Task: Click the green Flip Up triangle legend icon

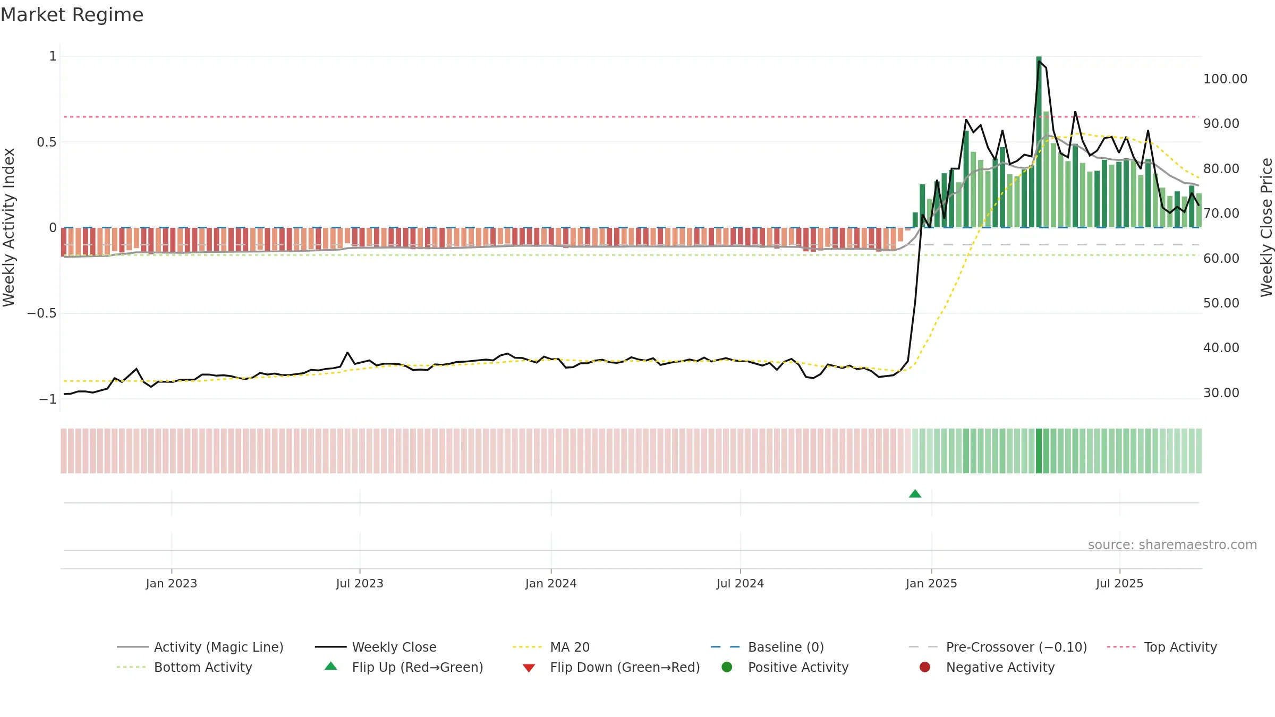Action: click(331, 666)
